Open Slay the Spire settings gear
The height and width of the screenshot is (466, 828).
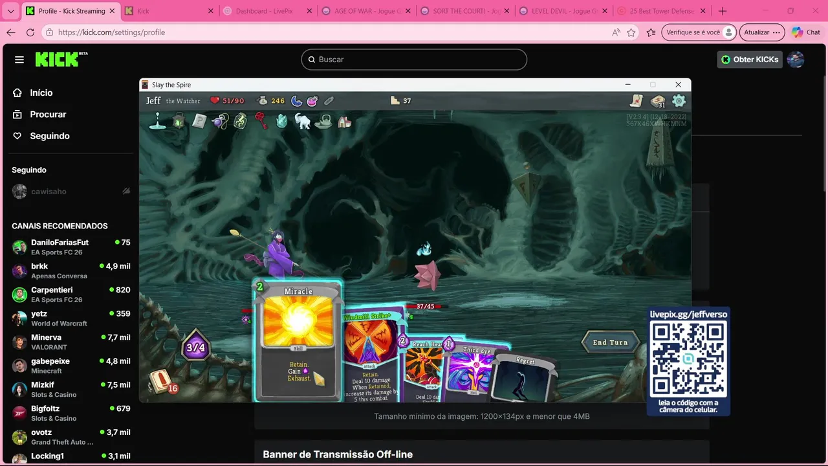tap(679, 100)
